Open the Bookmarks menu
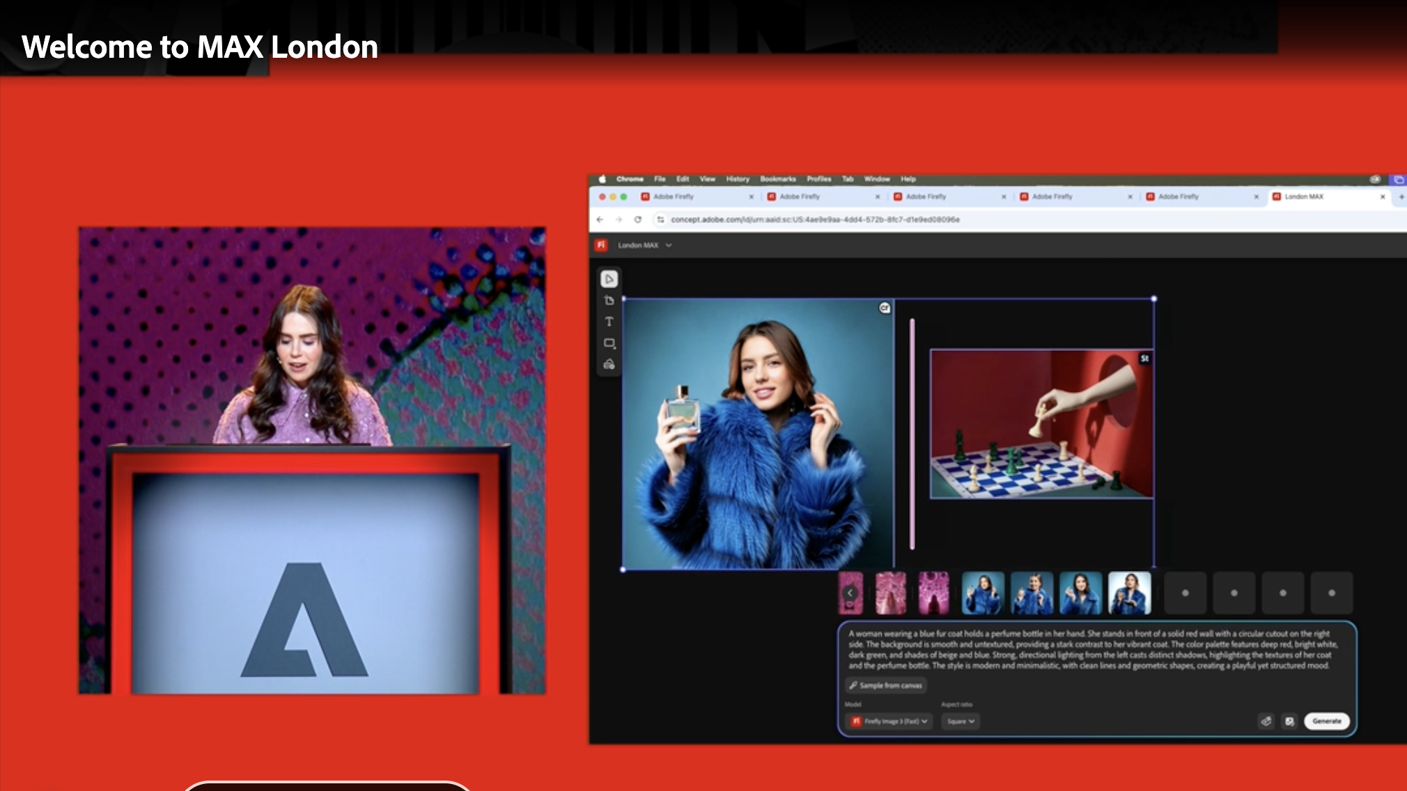This screenshot has width=1407, height=791. tap(778, 179)
